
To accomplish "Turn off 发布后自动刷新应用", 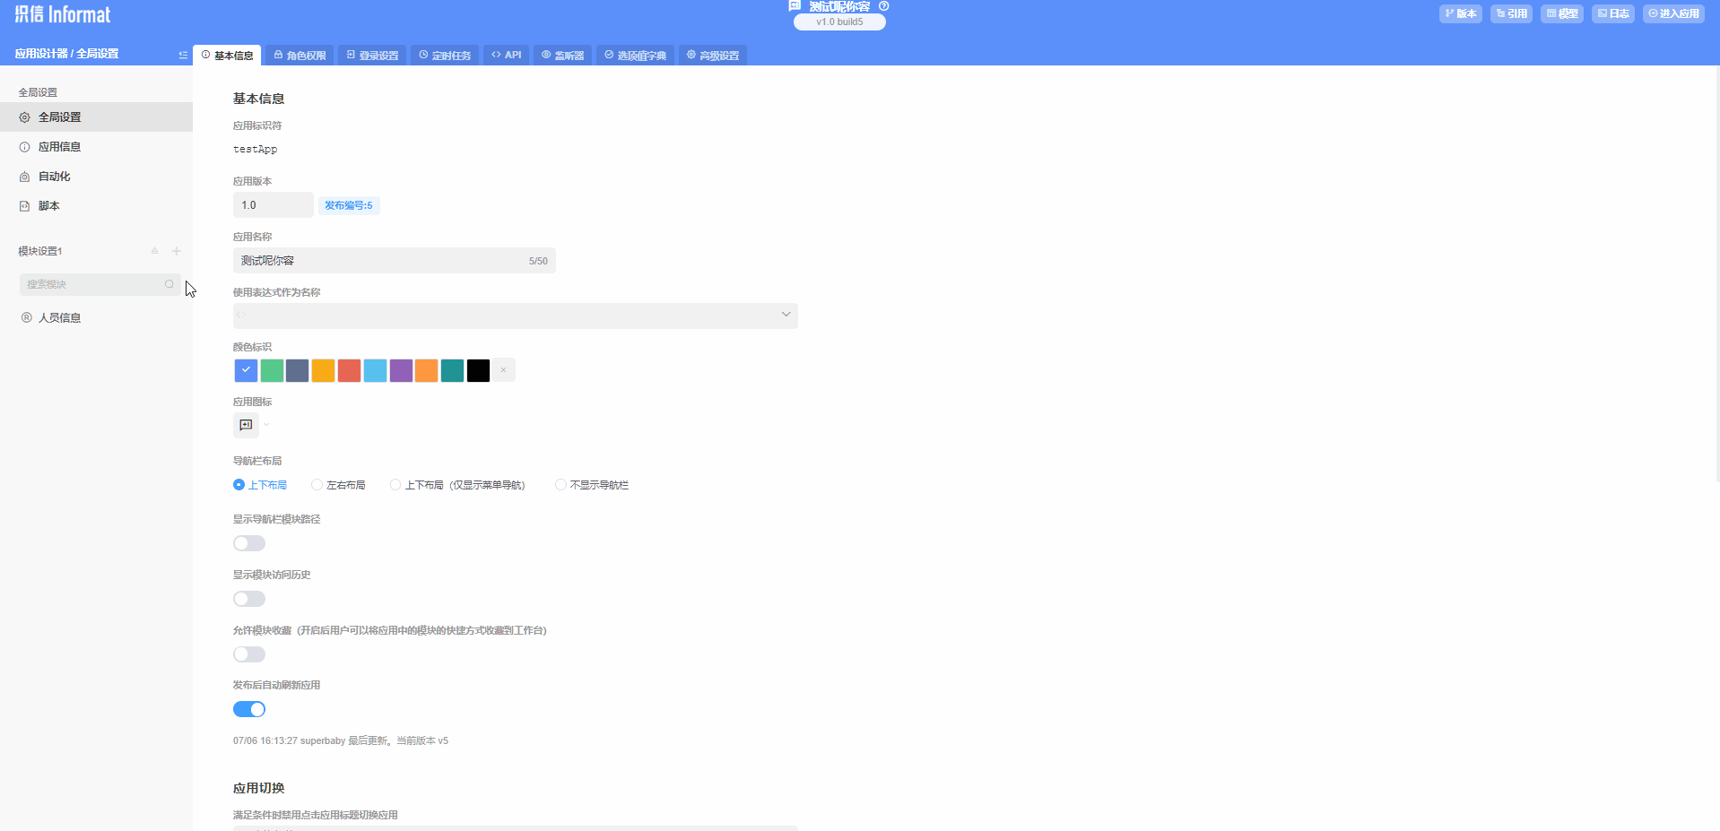I will tap(248, 709).
